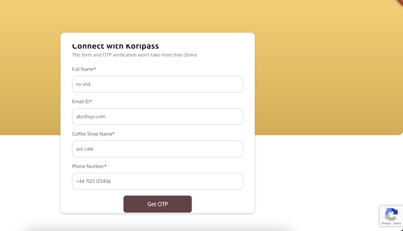Image resolution: width=403 pixels, height=231 pixels.
Task: Click the 'Connect with Koripass' heading
Action: (115, 46)
